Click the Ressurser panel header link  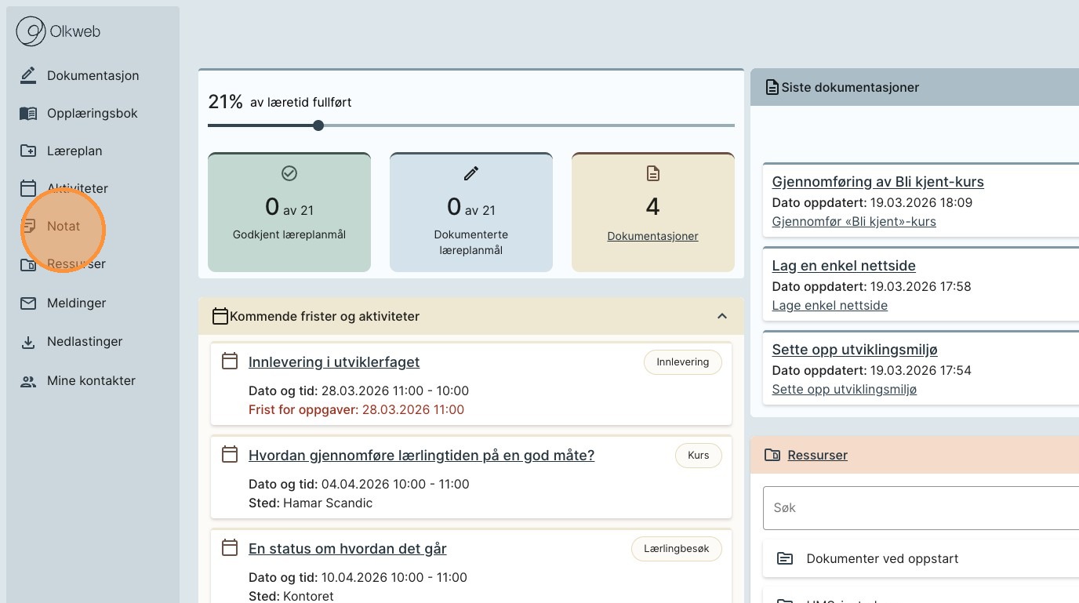(x=817, y=455)
